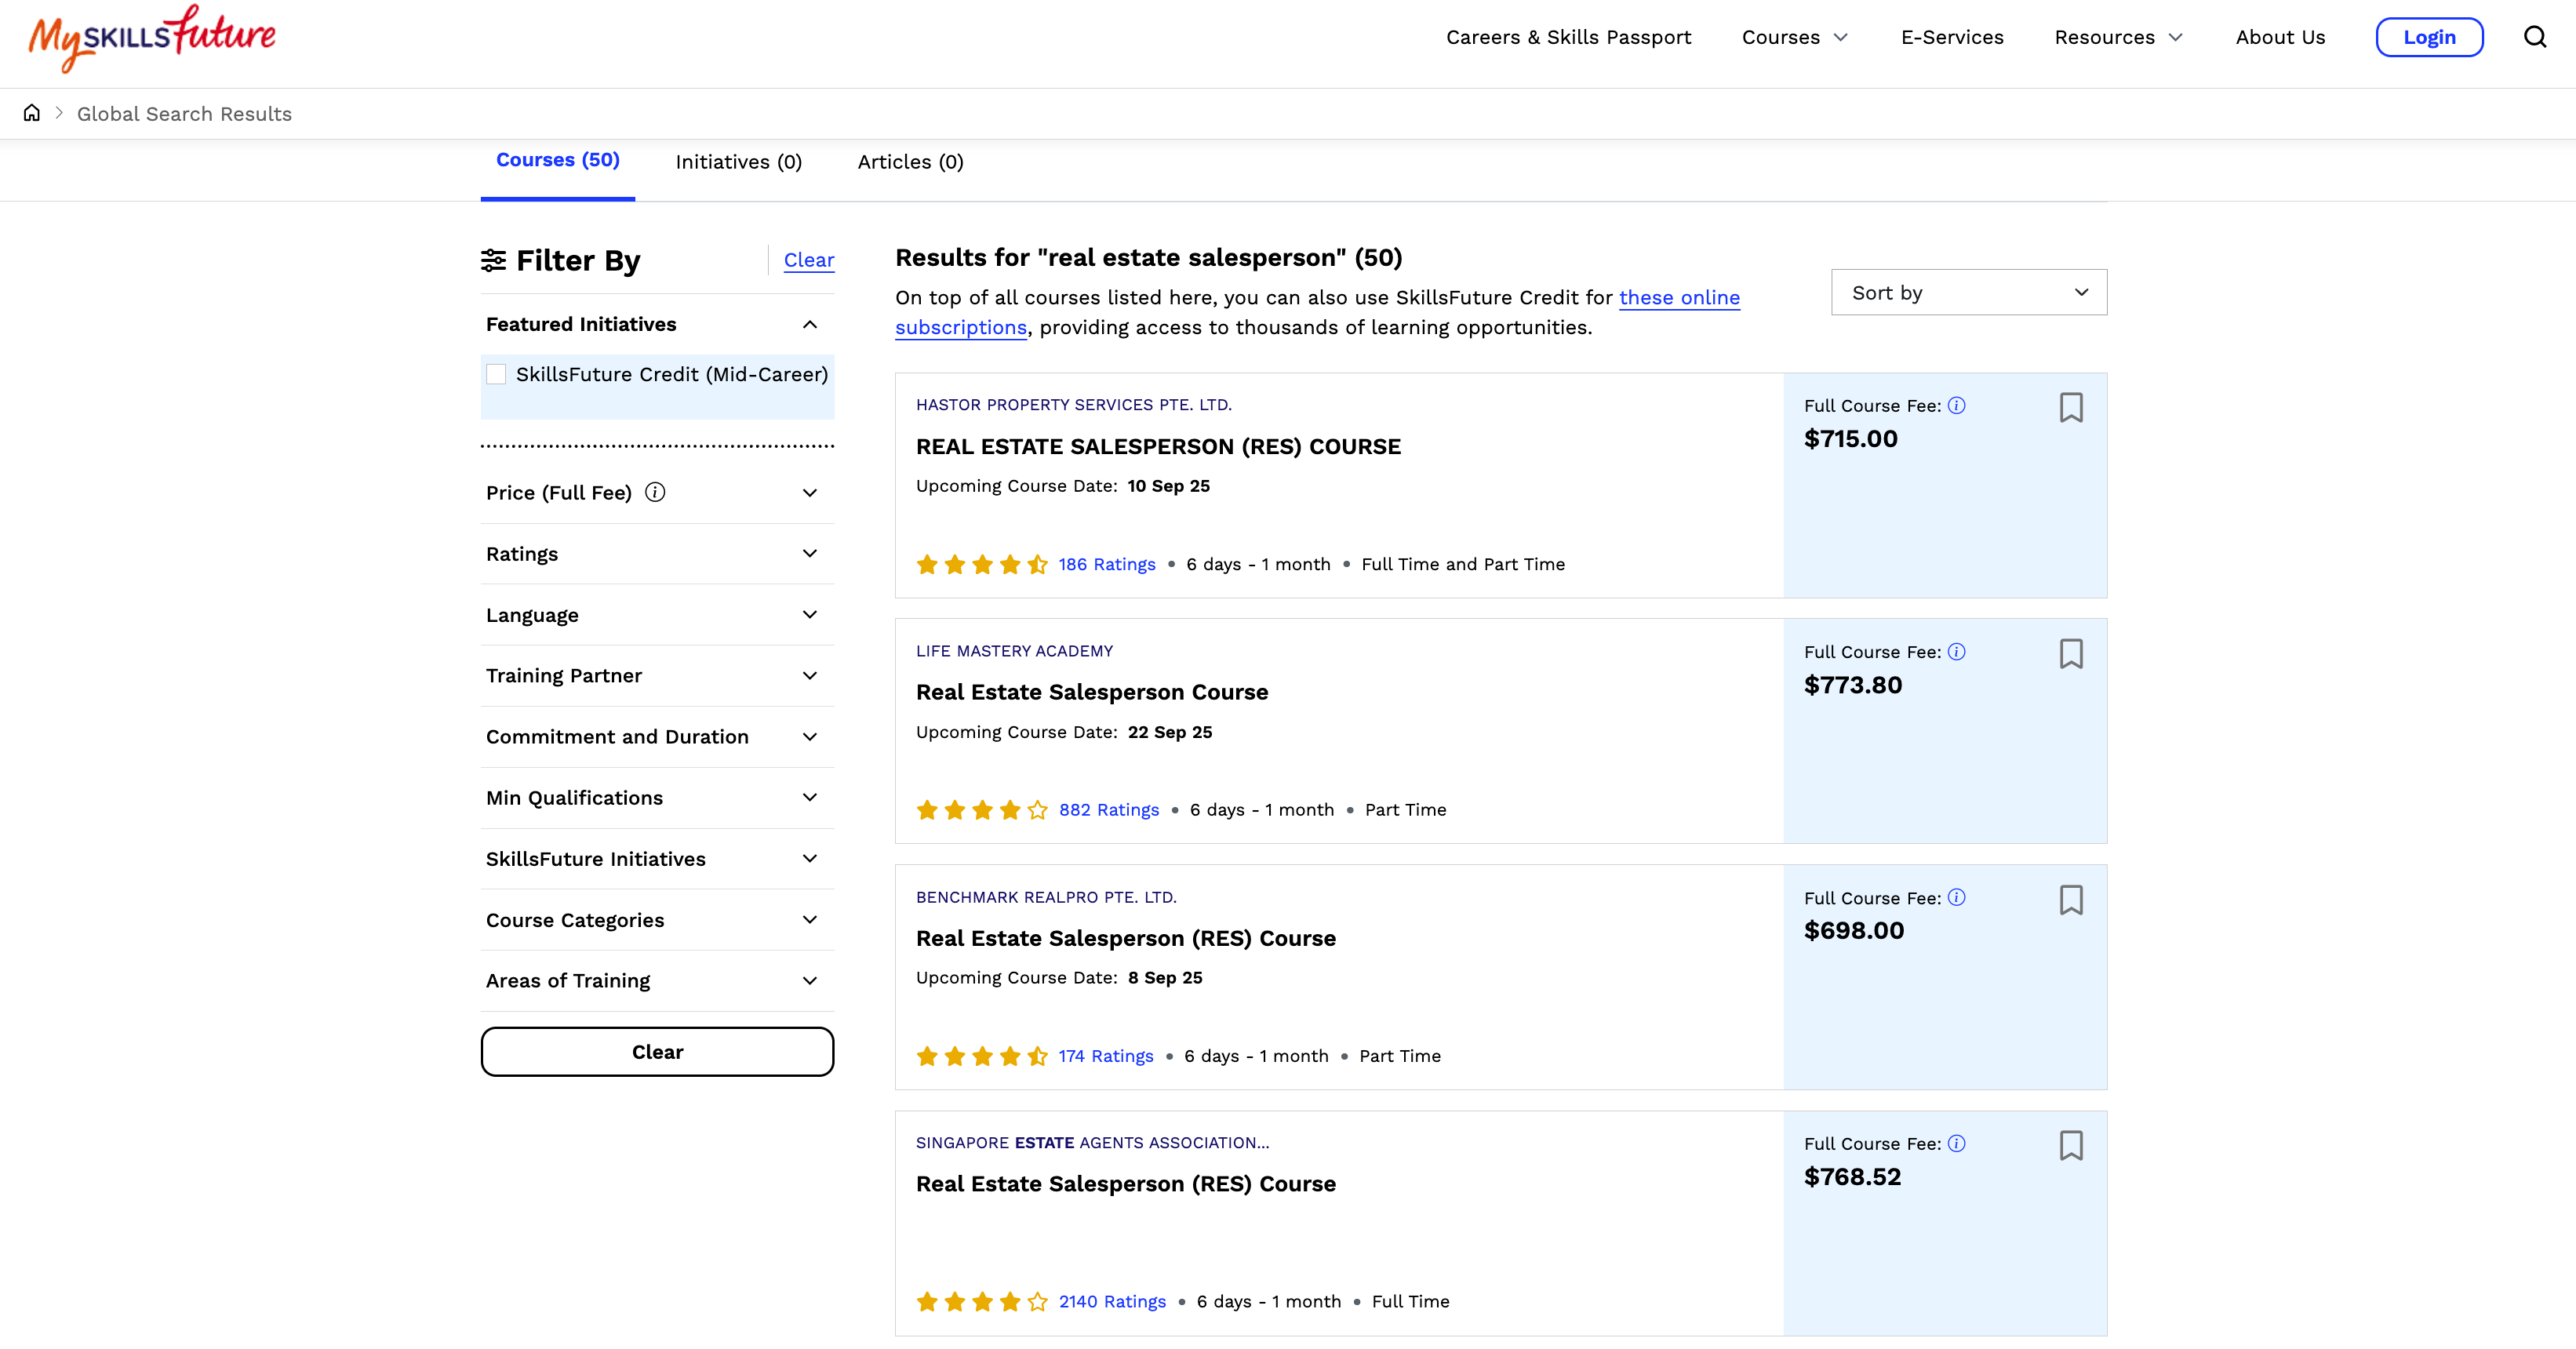Viewport: 2576px width, 1349px height.
Task: Click Global Search Results breadcrumb text
Action: (x=184, y=114)
